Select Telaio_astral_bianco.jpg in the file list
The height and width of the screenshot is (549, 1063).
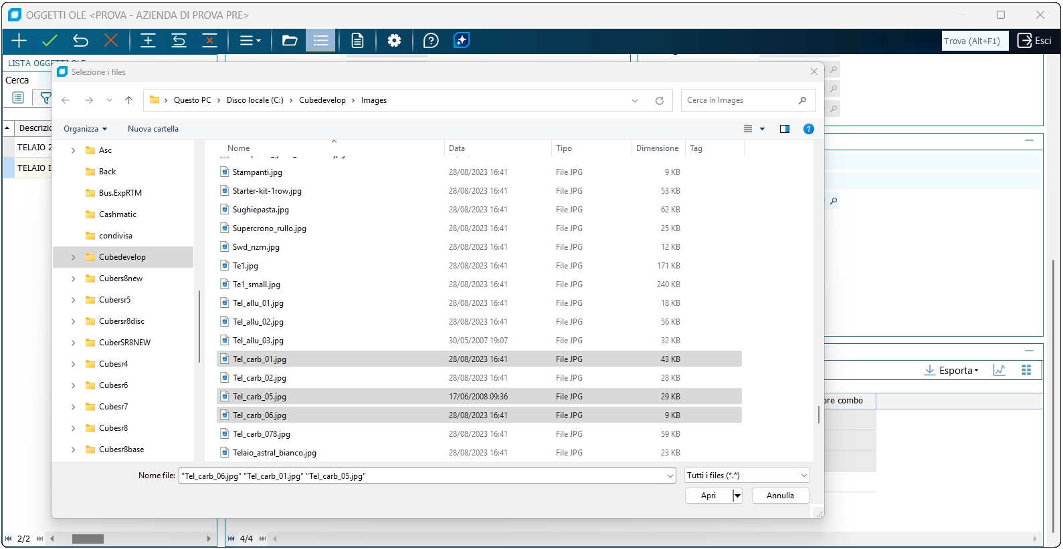point(274,453)
